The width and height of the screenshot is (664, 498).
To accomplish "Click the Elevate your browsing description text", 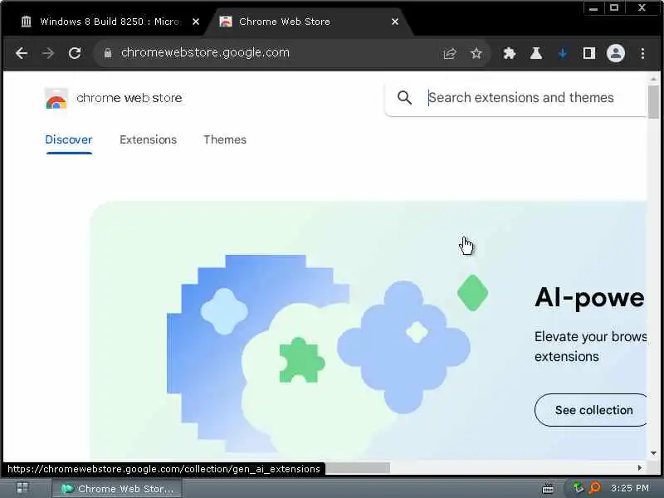I will (x=590, y=347).
